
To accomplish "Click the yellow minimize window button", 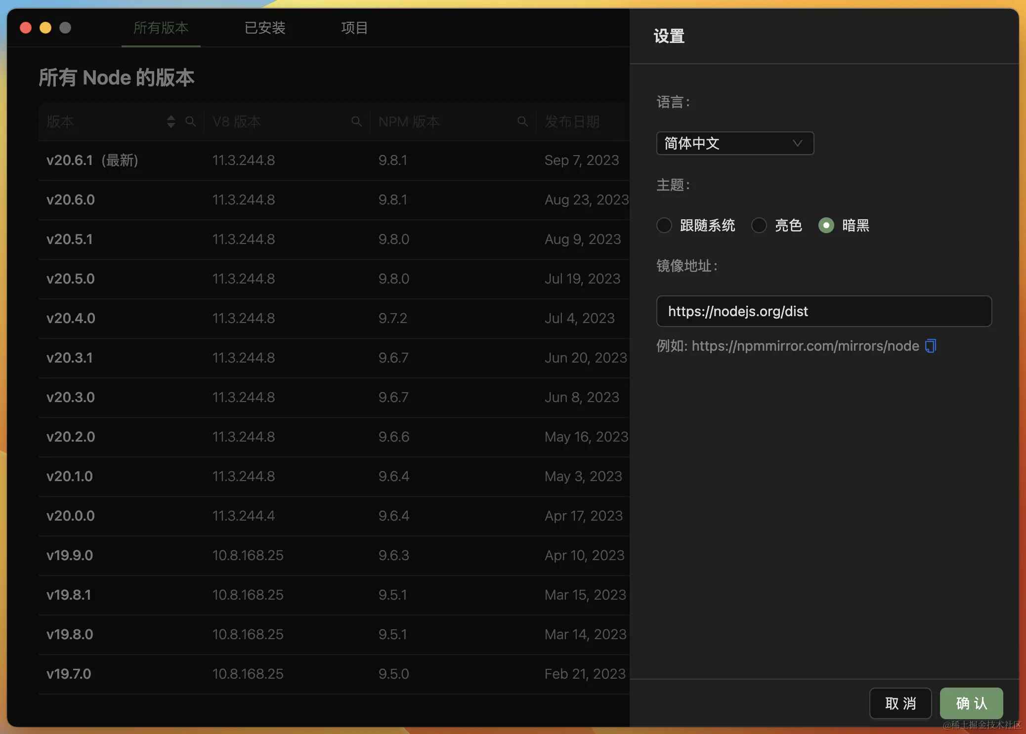I will point(45,28).
